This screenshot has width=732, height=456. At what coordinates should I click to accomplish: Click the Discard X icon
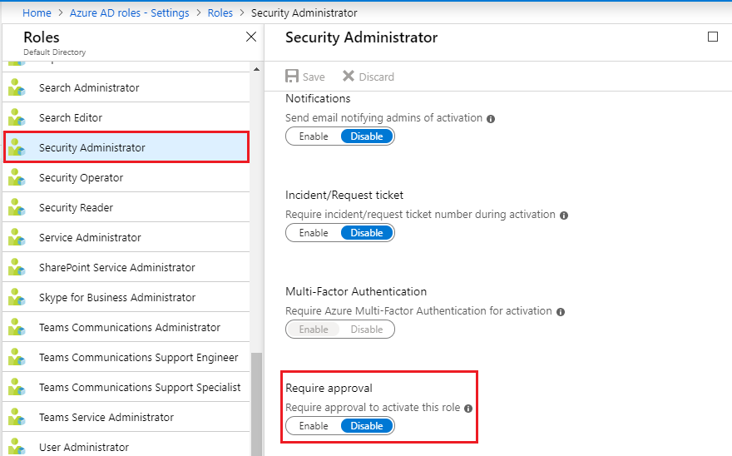click(349, 76)
